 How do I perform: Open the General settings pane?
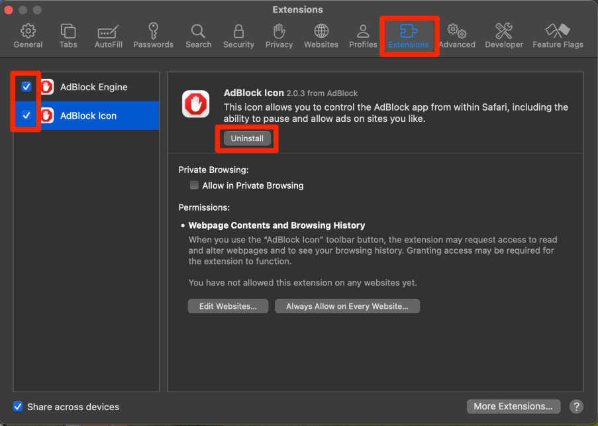point(28,36)
